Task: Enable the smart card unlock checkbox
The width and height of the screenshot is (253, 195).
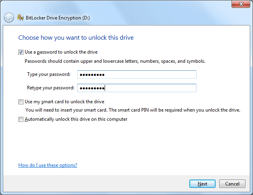Action: [x=21, y=102]
